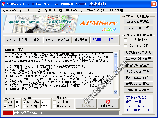158x118 pixels.
Task: Enable 运行后最小化 checkbox
Action: pyautogui.click(x=125, y=40)
